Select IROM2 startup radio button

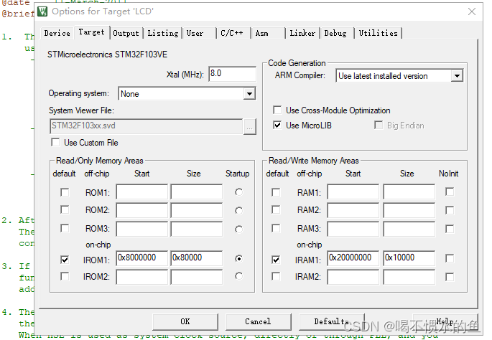(238, 276)
